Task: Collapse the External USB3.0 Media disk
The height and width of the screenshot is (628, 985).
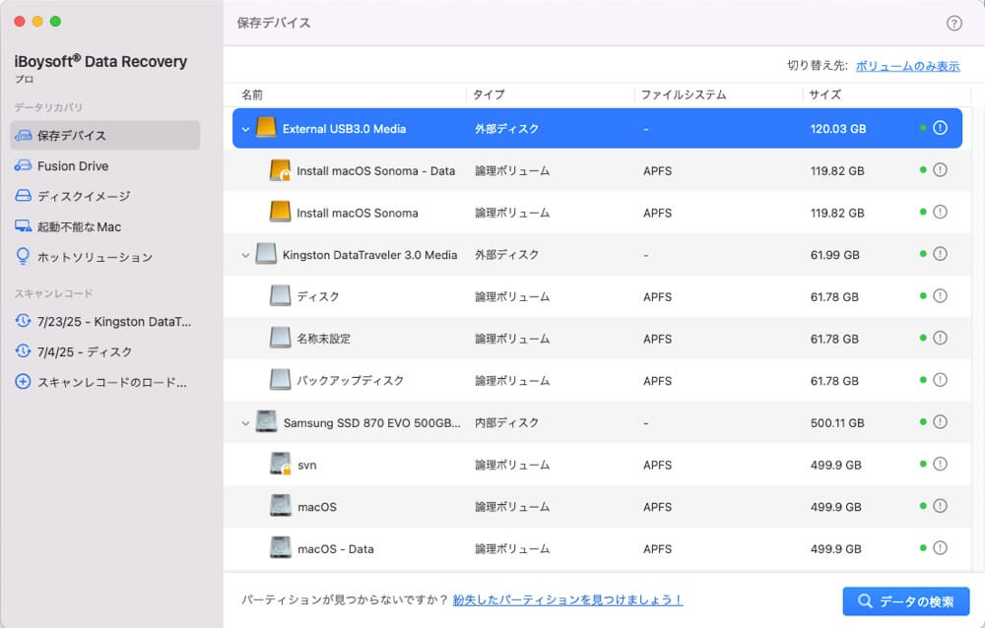Action: tap(245, 129)
